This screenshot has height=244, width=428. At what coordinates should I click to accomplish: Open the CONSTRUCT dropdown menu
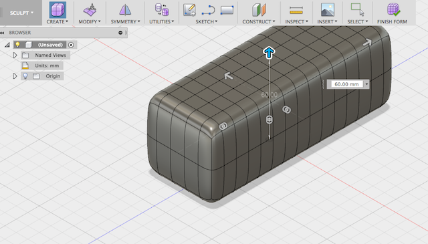click(x=259, y=21)
